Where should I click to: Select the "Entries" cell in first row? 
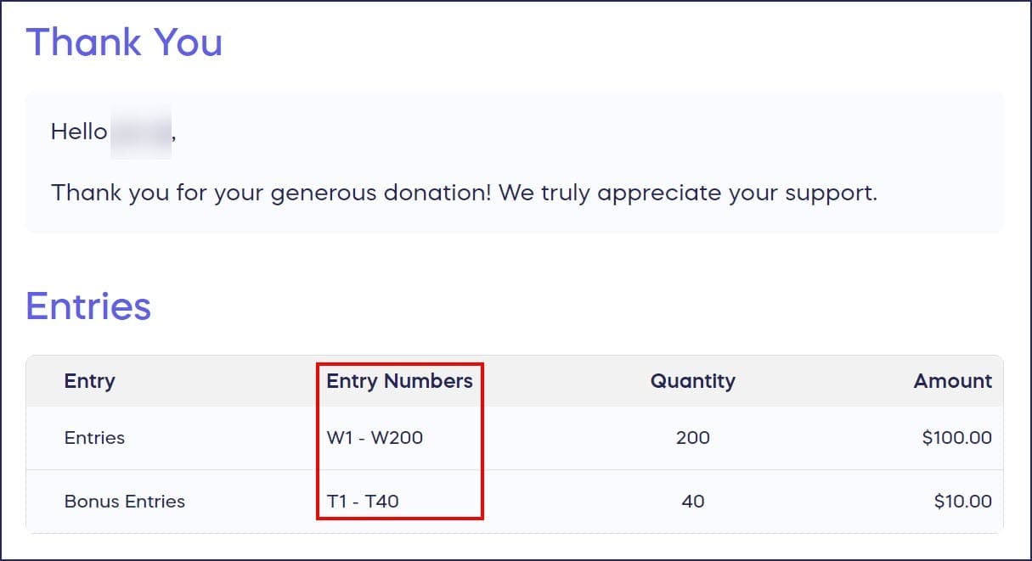94,438
